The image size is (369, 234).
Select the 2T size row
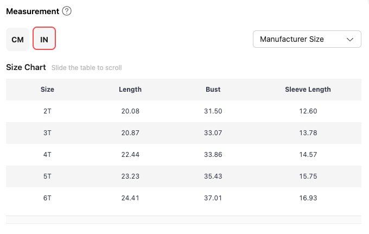pyautogui.click(x=47, y=111)
